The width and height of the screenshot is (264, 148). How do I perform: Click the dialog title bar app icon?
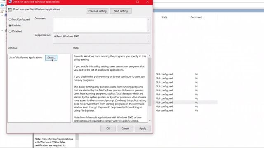(x=10, y=2)
